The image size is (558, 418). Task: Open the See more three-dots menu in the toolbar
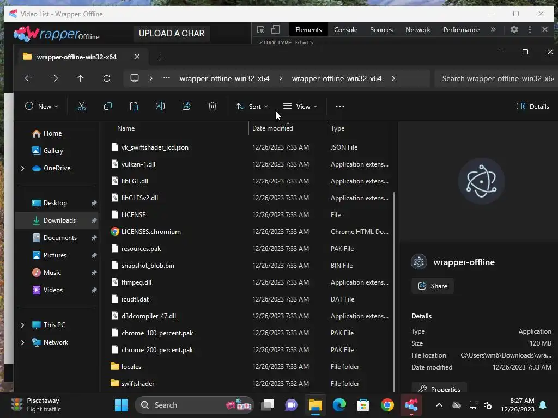[x=340, y=106]
